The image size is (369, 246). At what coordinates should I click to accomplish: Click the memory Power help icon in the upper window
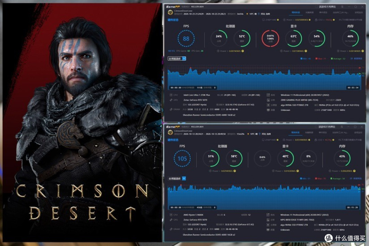(x=363, y=51)
